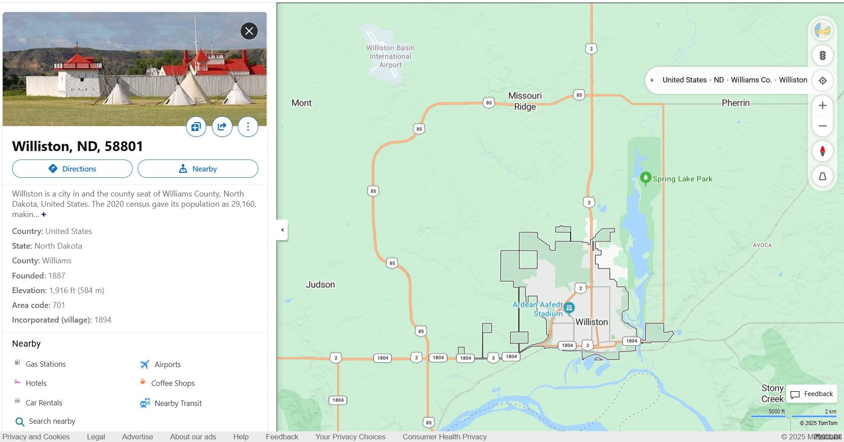Save Williston to a collection
The width and height of the screenshot is (844, 442).
(x=196, y=127)
